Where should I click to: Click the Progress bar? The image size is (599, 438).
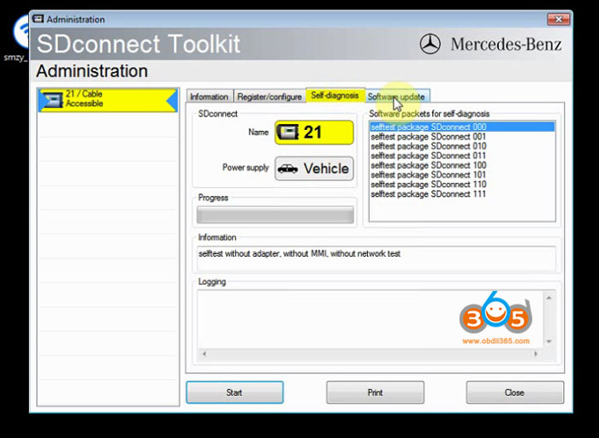coord(275,215)
